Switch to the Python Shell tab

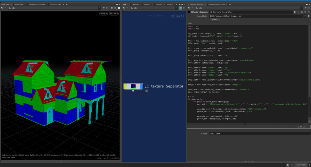point(147,4)
